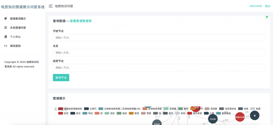The width and height of the screenshot is (273, 125).
Task: Click the broadcast icon beside 修改密码
Action: tap(6, 46)
